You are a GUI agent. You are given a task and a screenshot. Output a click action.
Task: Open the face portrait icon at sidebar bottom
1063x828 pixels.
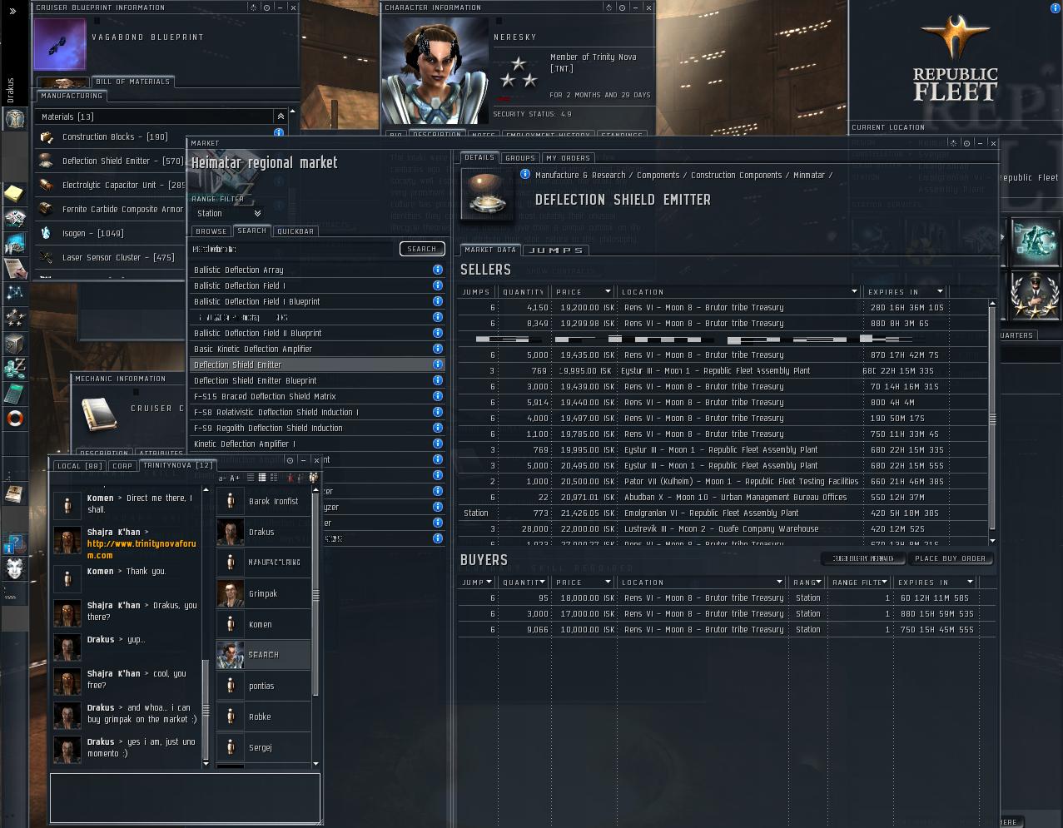[x=14, y=568]
